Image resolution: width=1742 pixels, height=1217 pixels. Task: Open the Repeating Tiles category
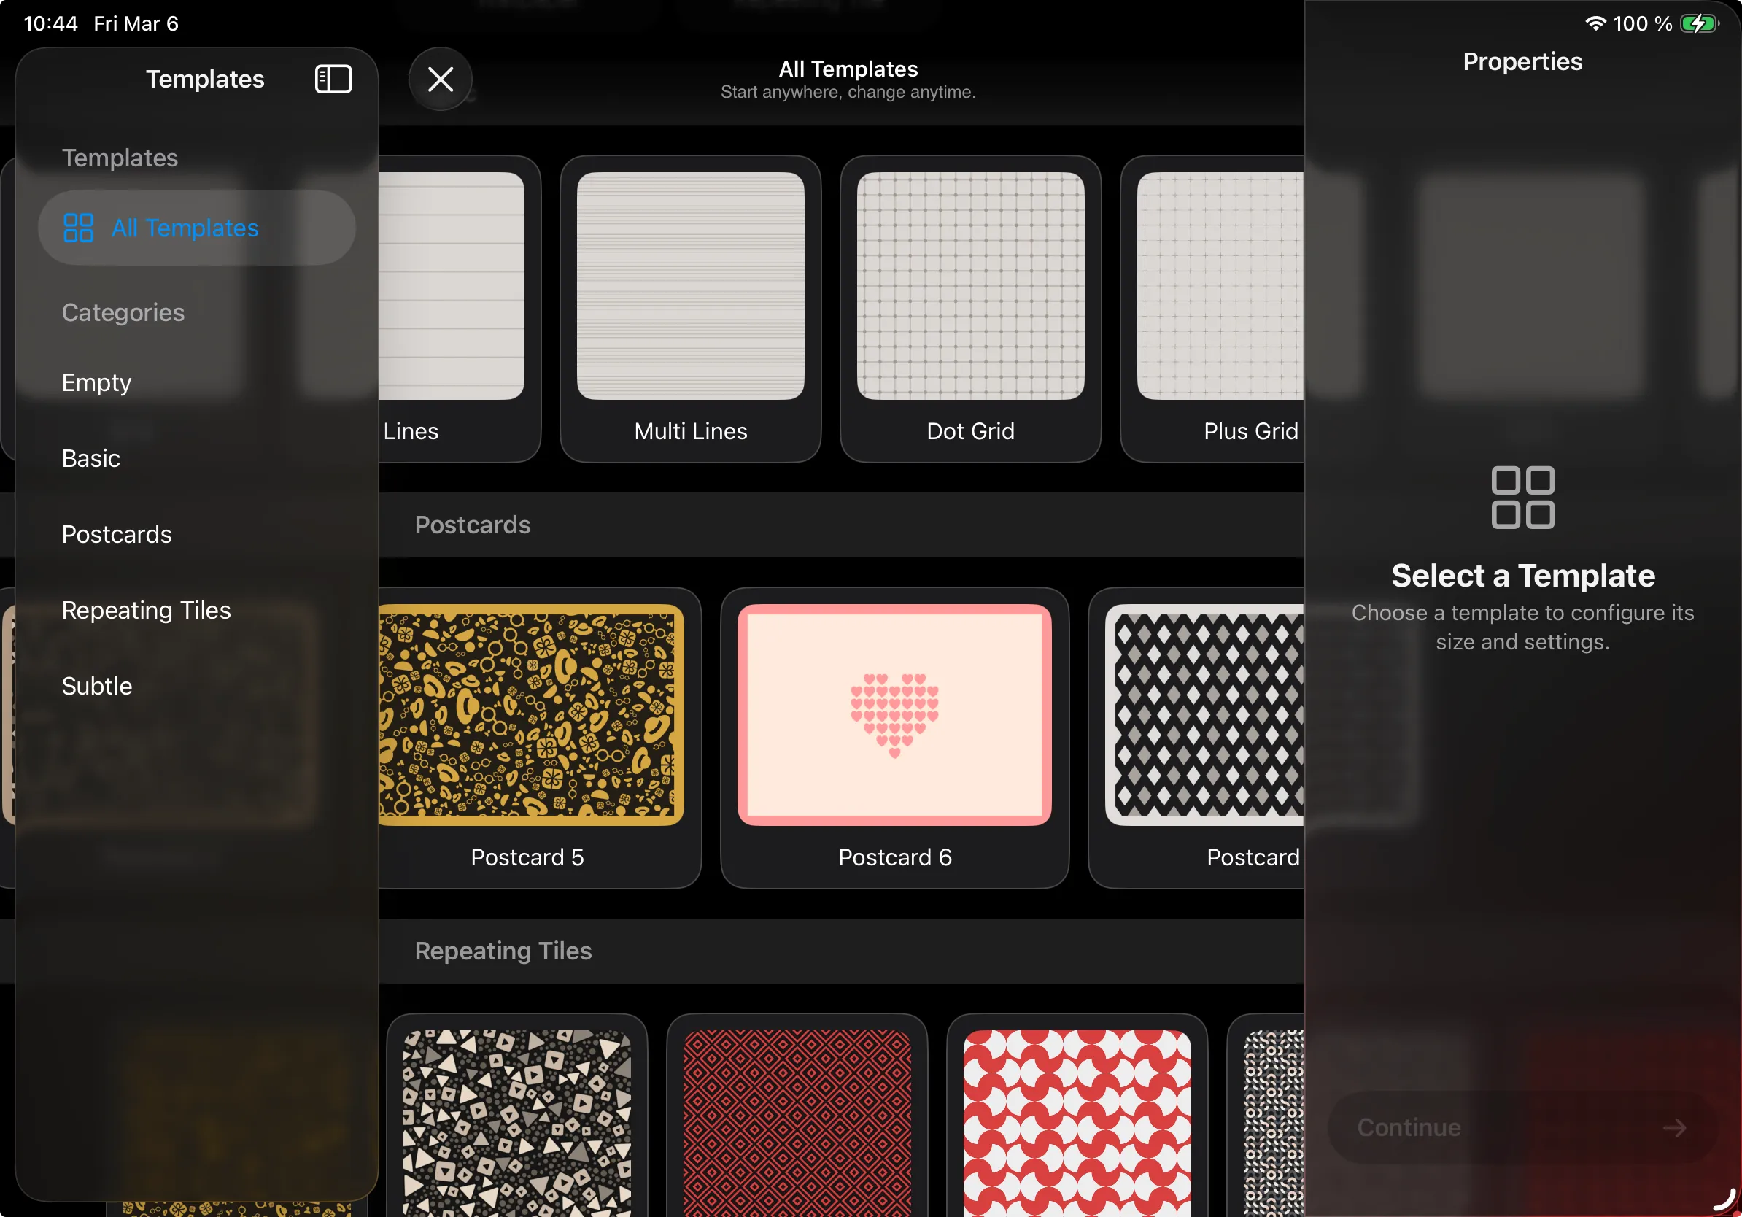147,609
